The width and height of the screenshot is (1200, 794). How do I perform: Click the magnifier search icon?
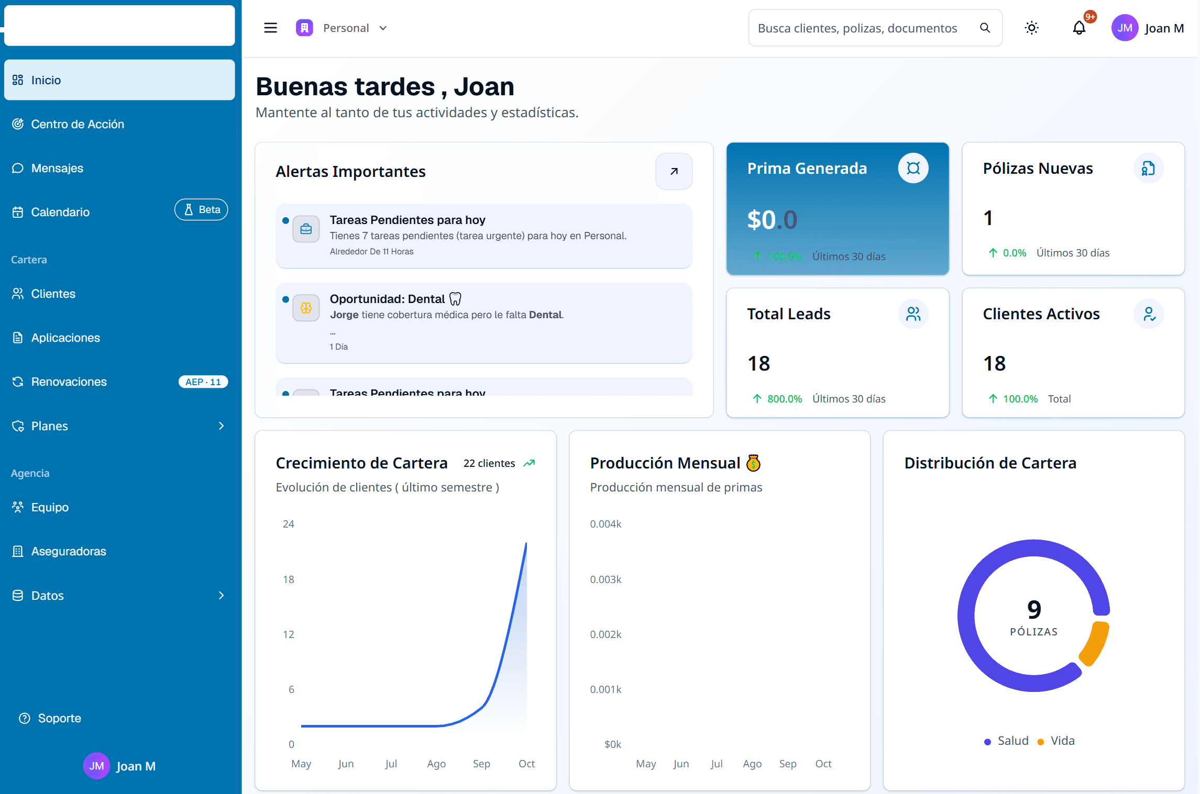coord(985,28)
